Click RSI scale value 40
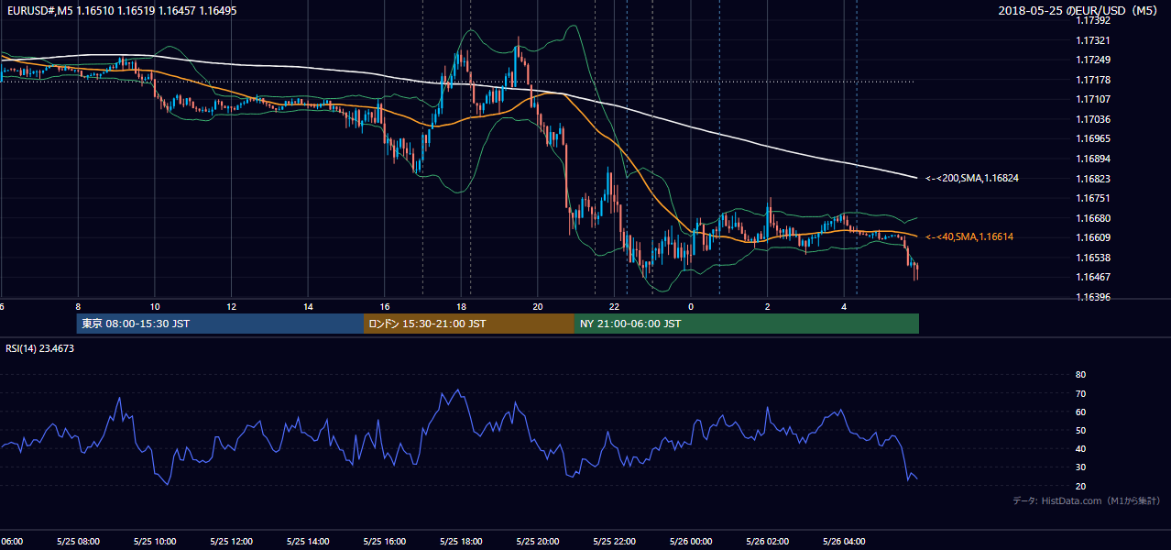The height and width of the screenshot is (550, 1171). pos(1080,448)
